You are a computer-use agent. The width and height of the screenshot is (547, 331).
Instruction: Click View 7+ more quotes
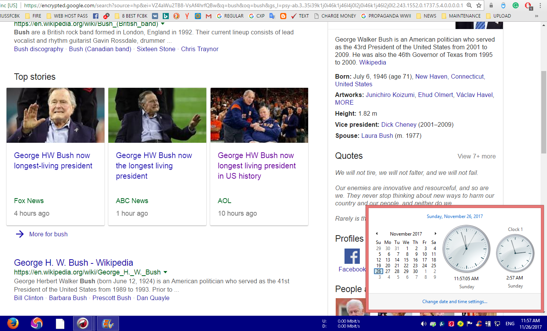point(477,156)
